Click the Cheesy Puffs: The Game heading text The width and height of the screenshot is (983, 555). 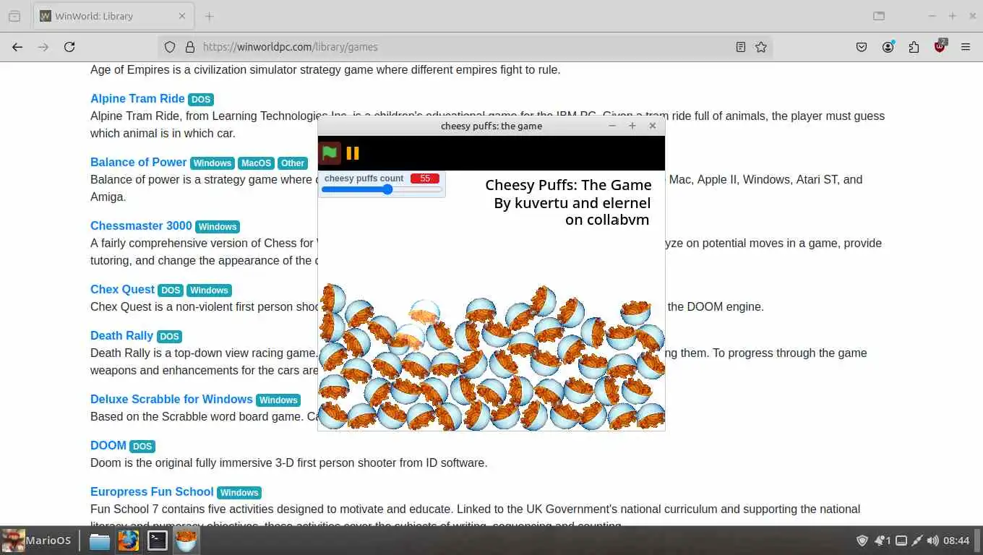tap(568, 185)
